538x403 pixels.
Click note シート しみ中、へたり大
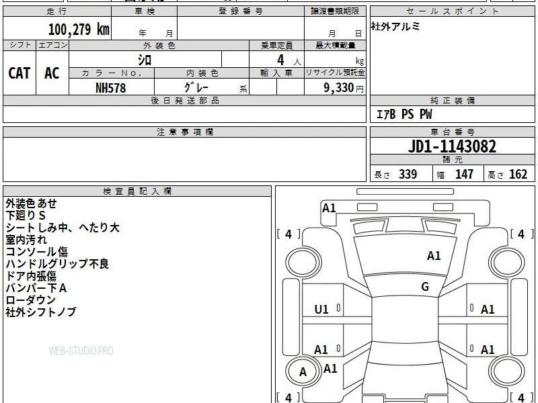tap(63, 228)
